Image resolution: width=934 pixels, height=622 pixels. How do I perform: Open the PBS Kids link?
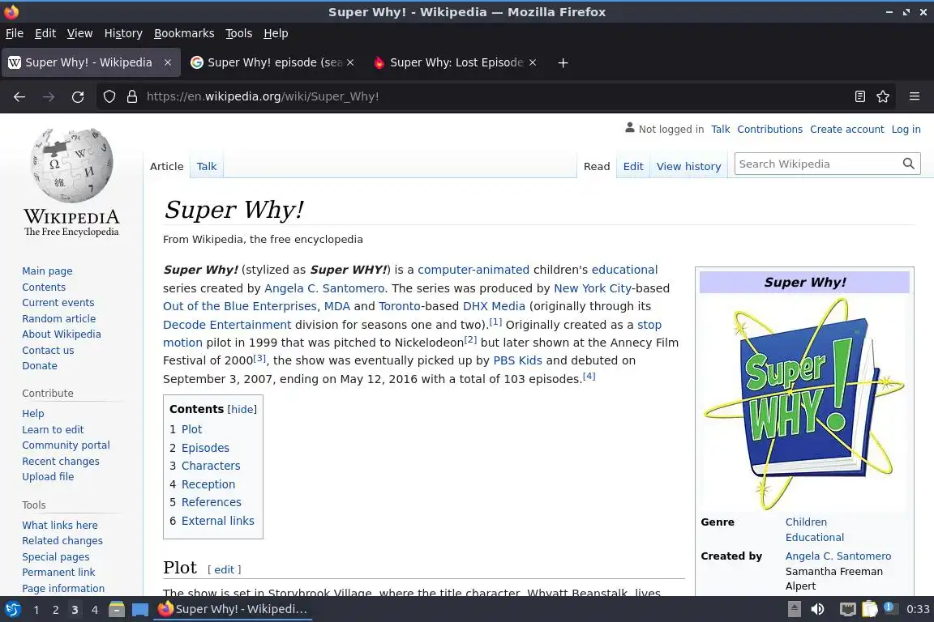click(x=517, y=360)
